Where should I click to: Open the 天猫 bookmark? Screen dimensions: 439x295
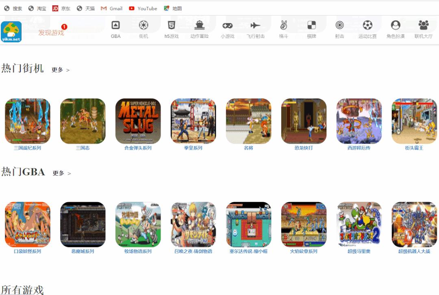(86, 9)
